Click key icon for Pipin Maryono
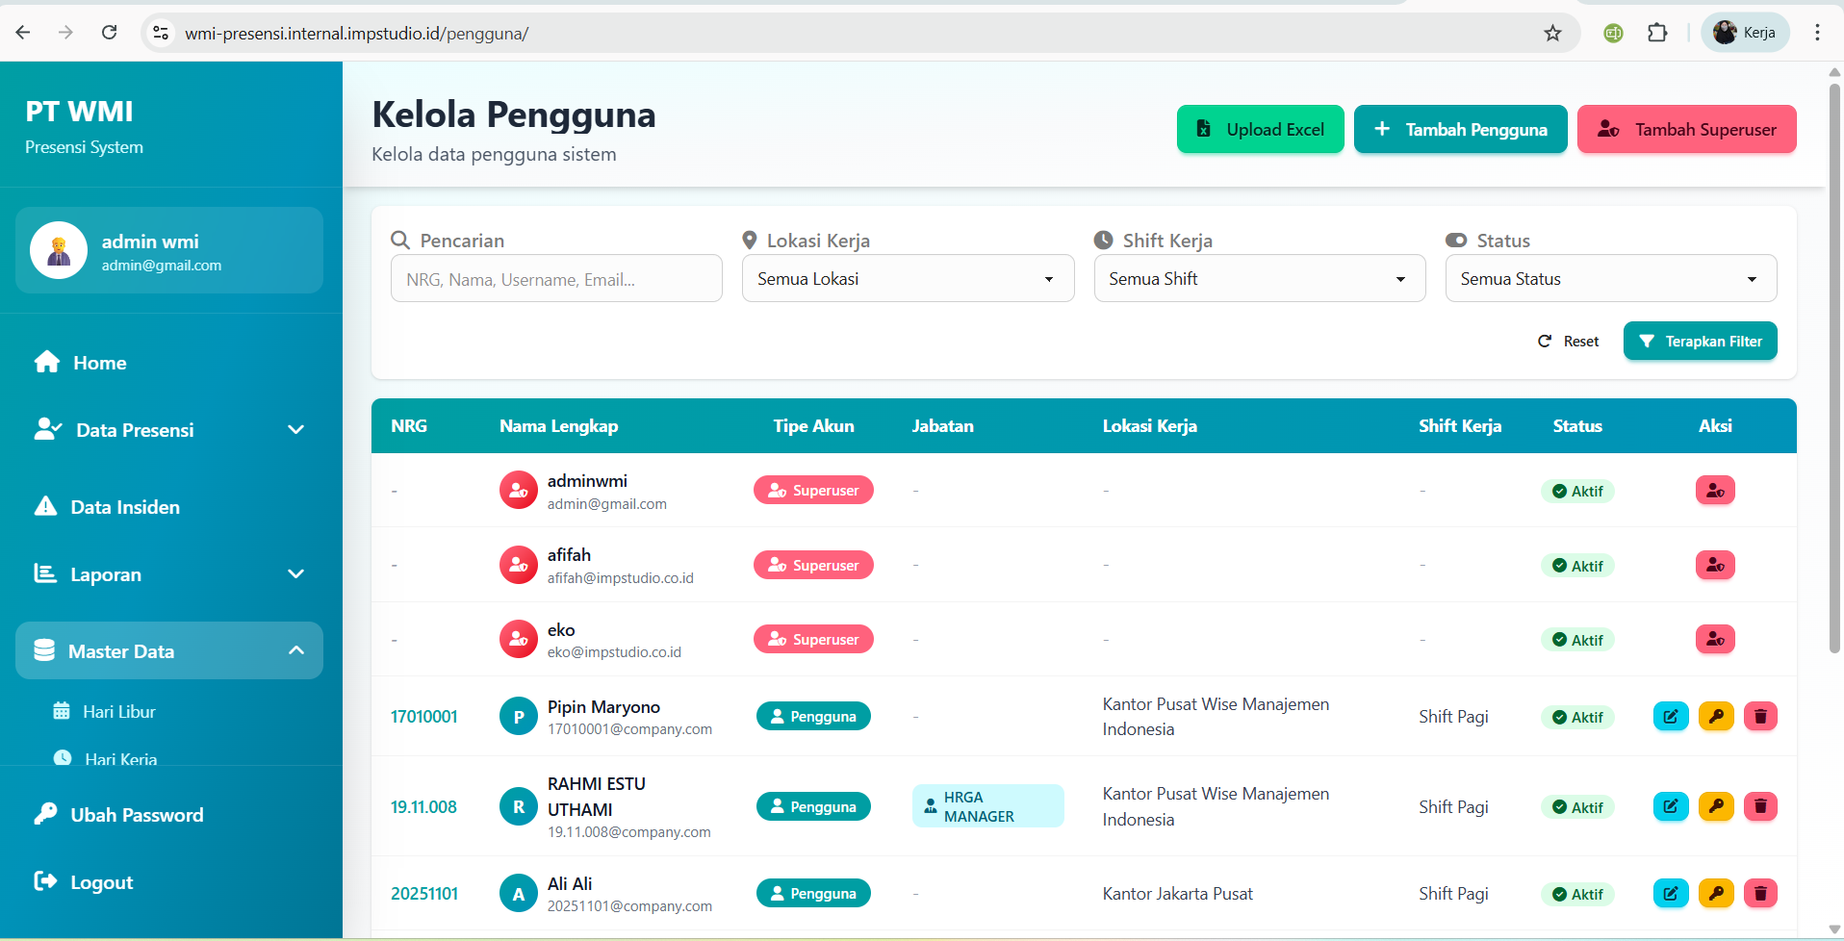This screenshot has height=941, width=1844. (1715, 717)
